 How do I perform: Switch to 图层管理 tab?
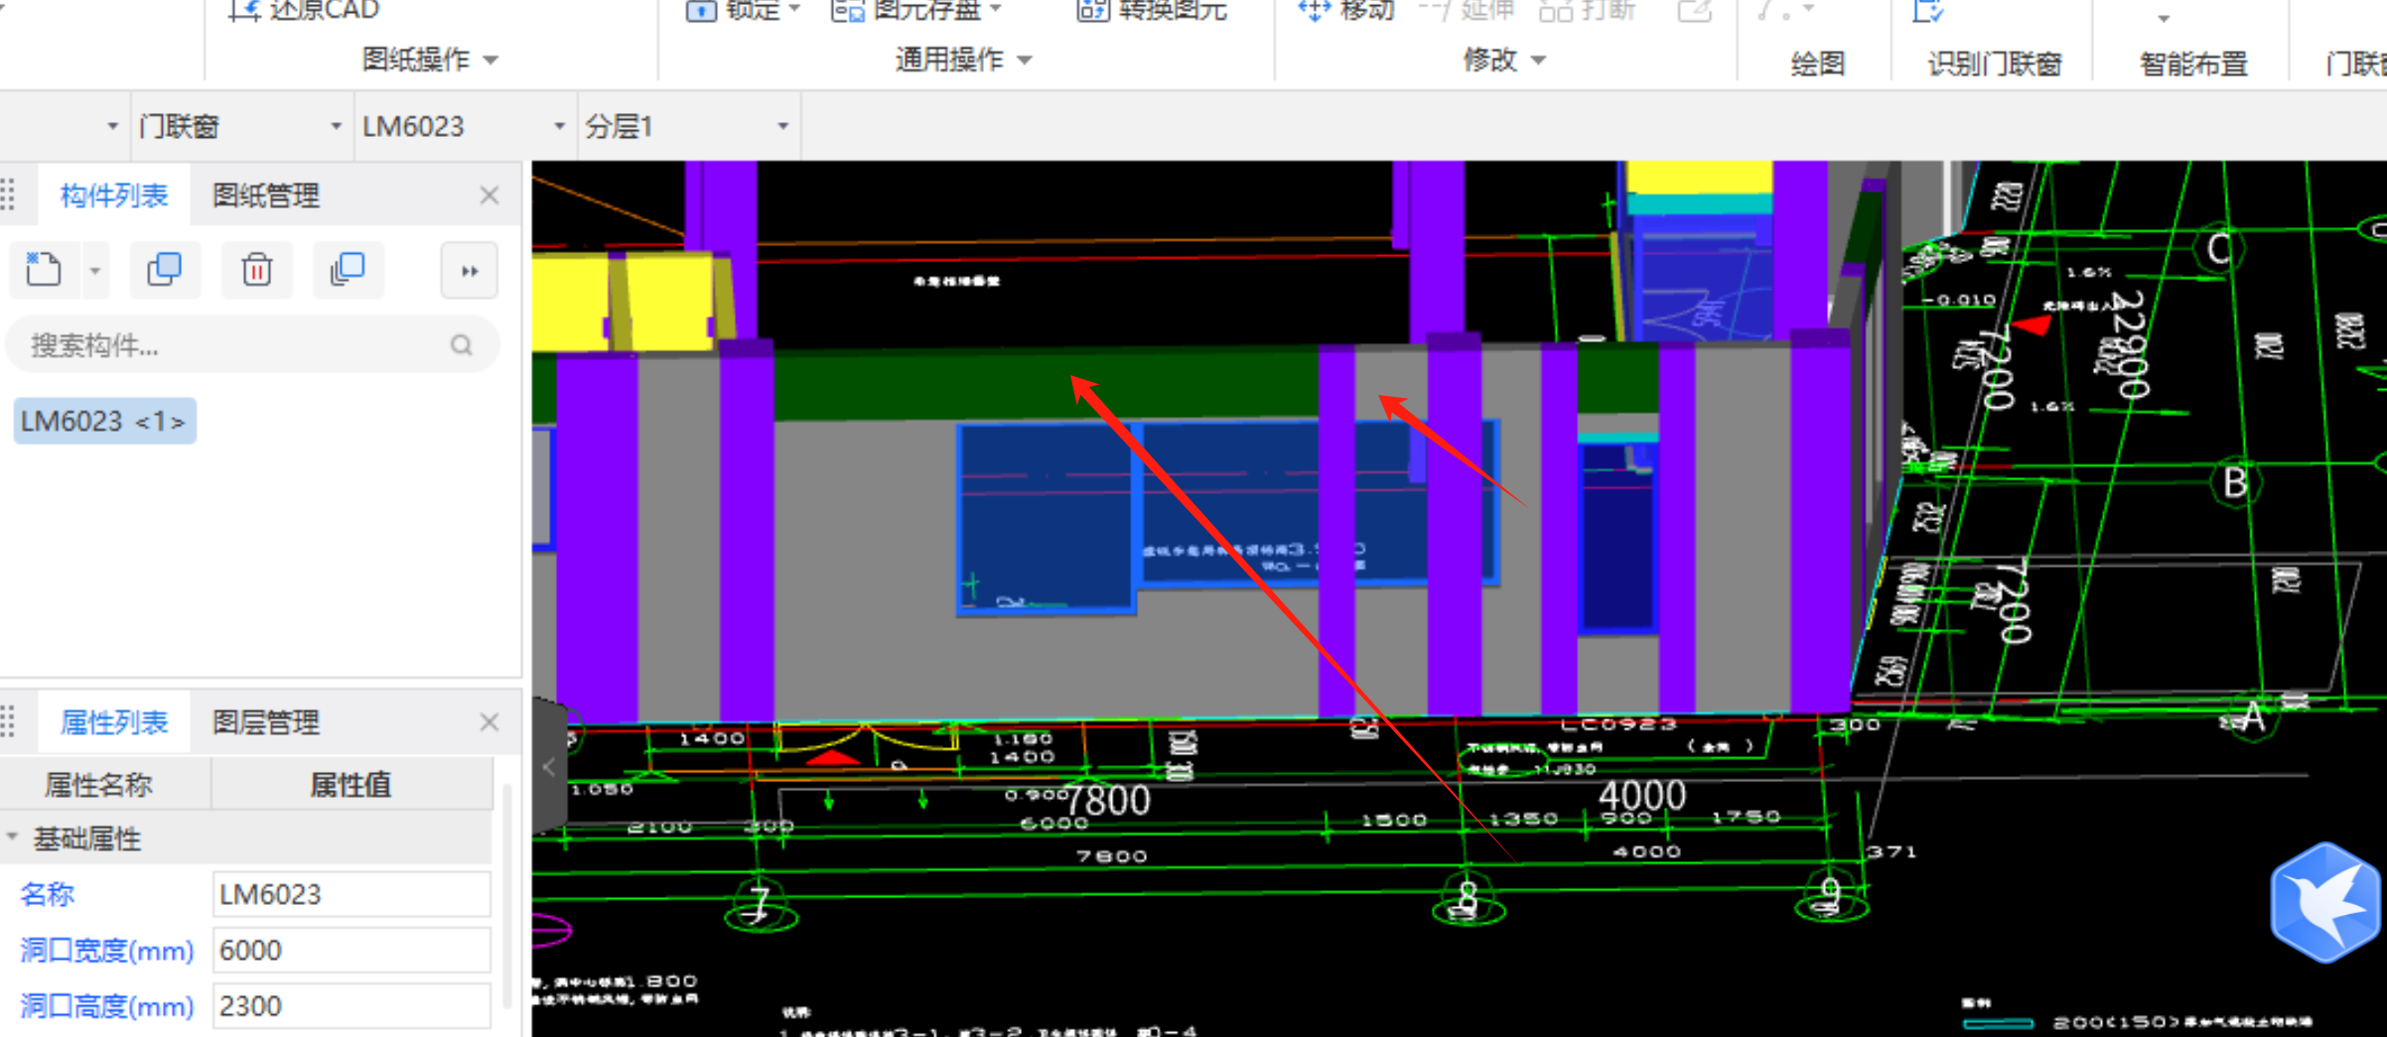(265, 722)
